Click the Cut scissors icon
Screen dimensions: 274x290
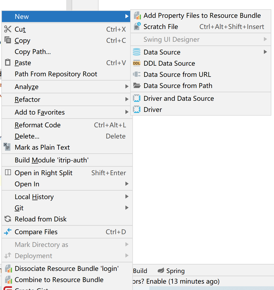pos(8,29)
